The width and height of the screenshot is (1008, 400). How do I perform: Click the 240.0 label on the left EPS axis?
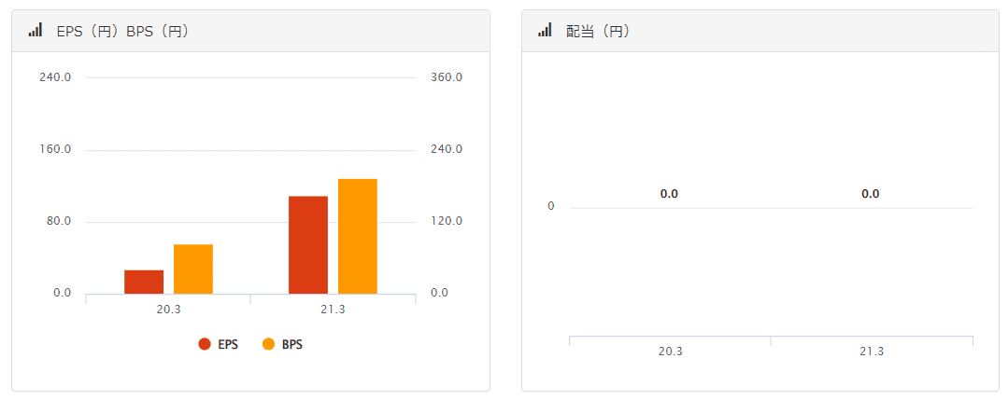point(55,77)
